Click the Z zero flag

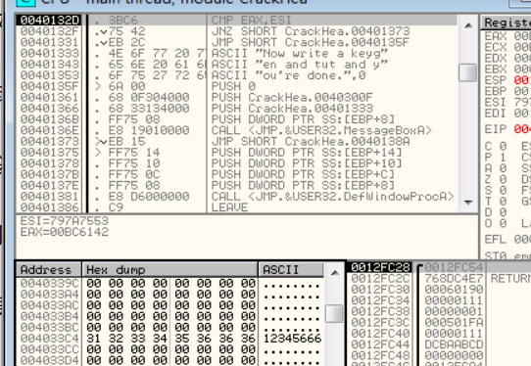pos(496,179)
